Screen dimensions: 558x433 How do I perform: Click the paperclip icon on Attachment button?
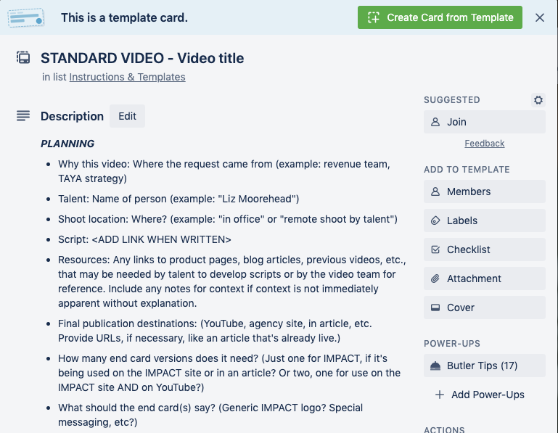[435, 279]
